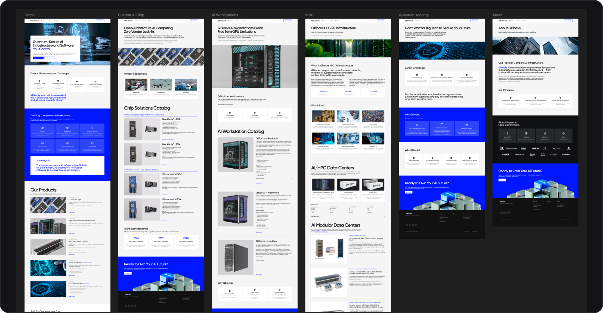Click Explore Products button in Home hero

click(x=38, y=58)
